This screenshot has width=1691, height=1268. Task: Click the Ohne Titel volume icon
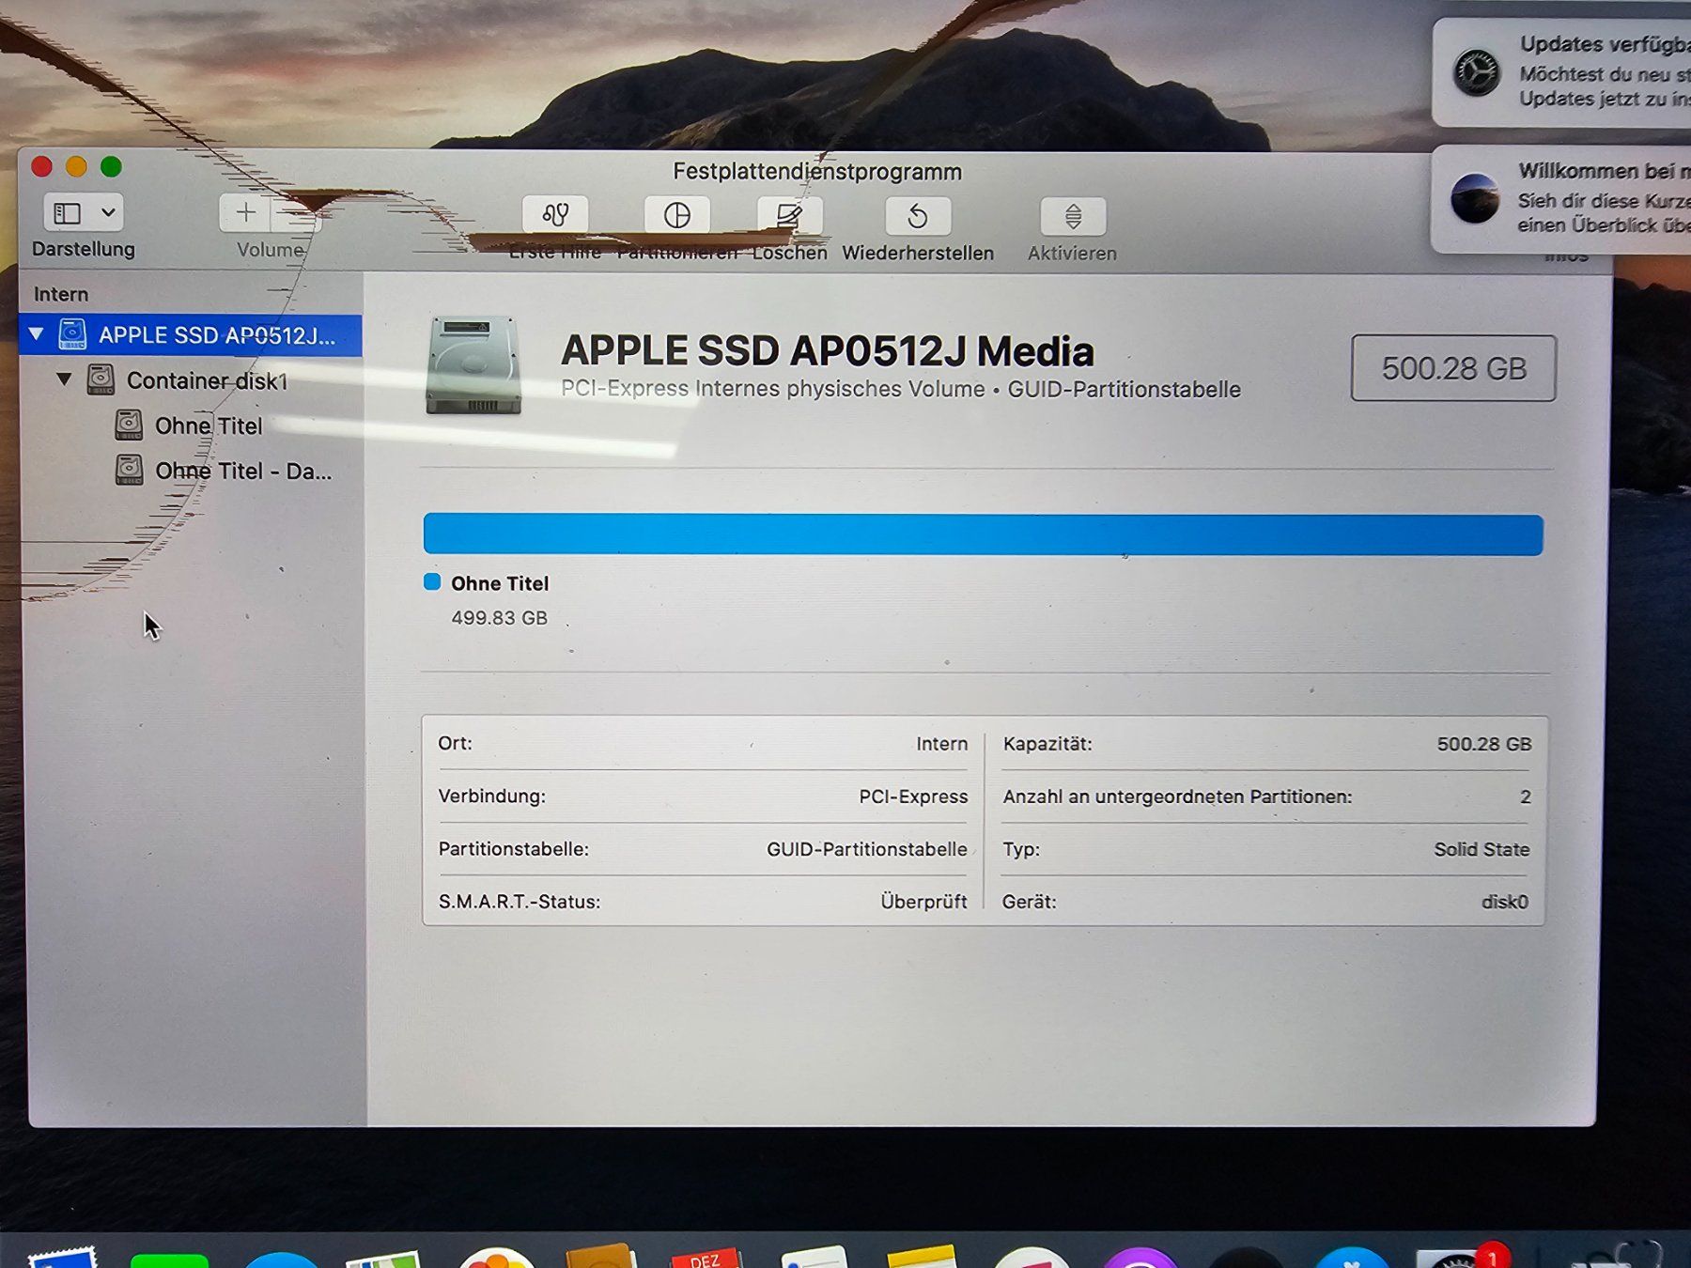129,425
